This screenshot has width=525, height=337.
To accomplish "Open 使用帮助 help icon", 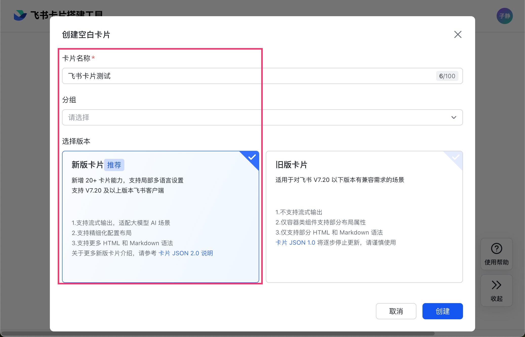I will click(x=496, y=254).
